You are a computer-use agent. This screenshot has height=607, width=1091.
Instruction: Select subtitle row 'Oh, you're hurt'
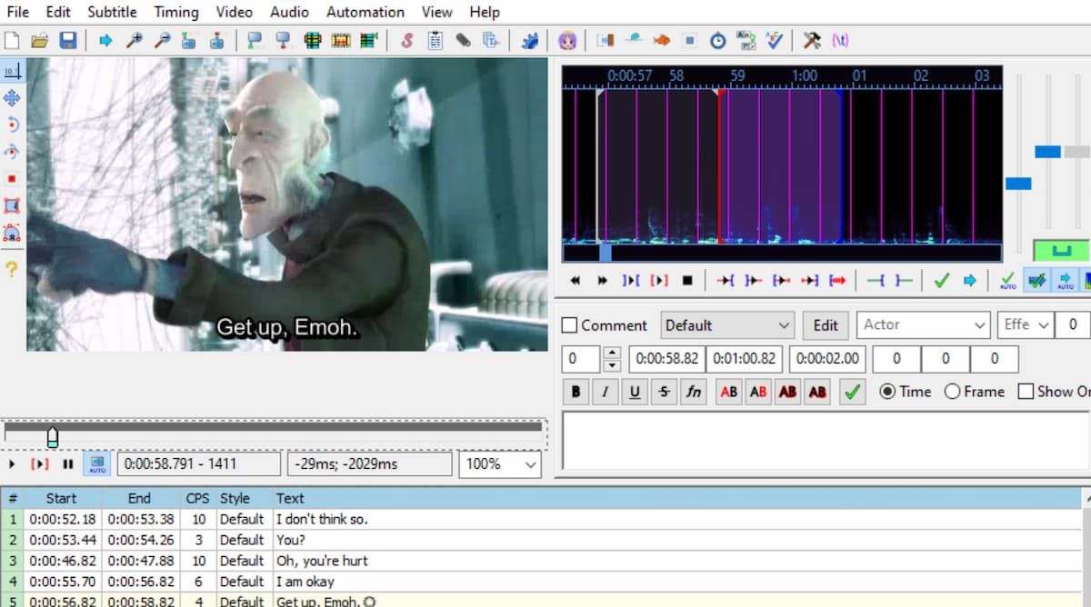322,561
